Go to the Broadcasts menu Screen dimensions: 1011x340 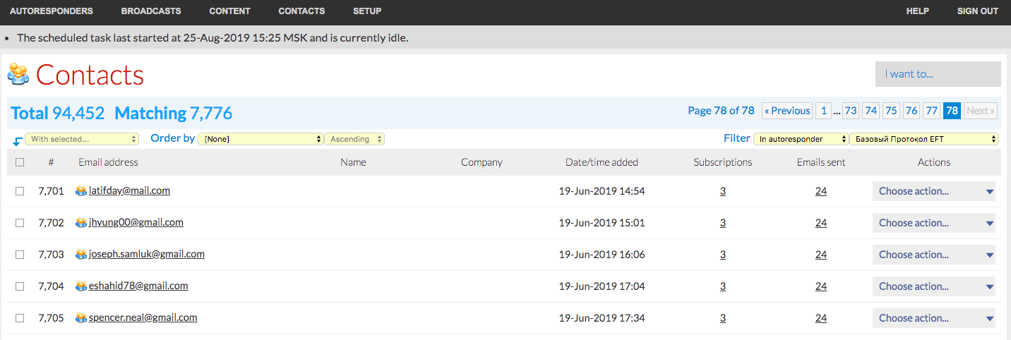click(151, 11)
